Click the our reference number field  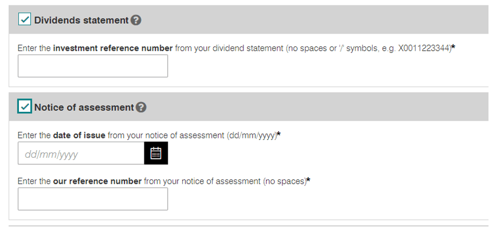[x=92, y=199]
